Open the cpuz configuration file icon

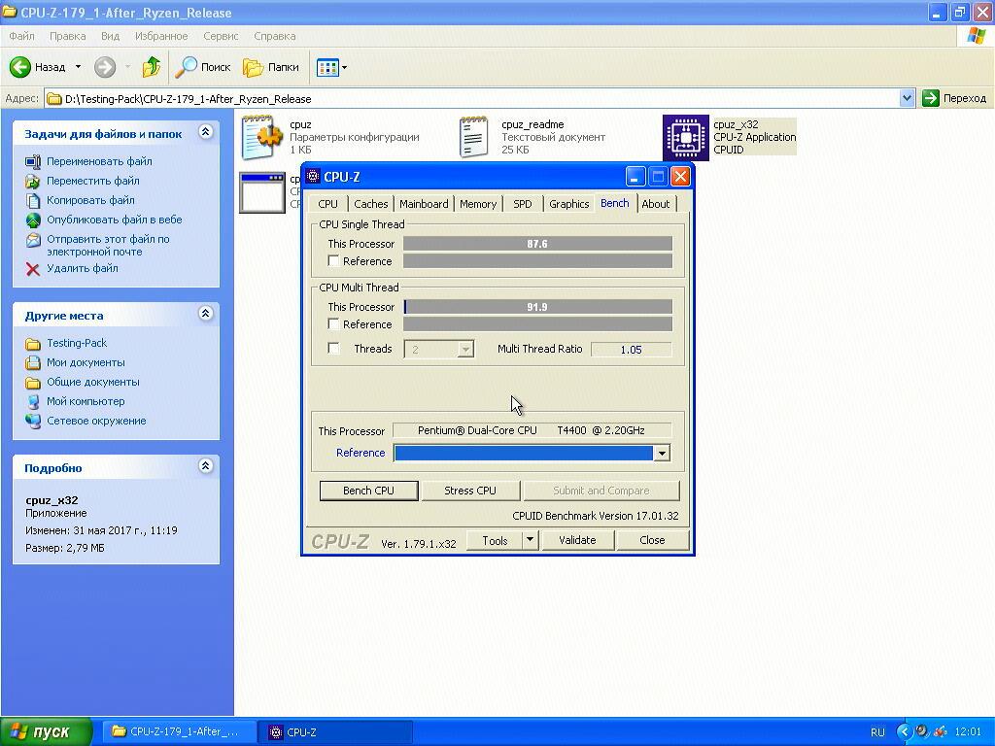tap(261, 137)
